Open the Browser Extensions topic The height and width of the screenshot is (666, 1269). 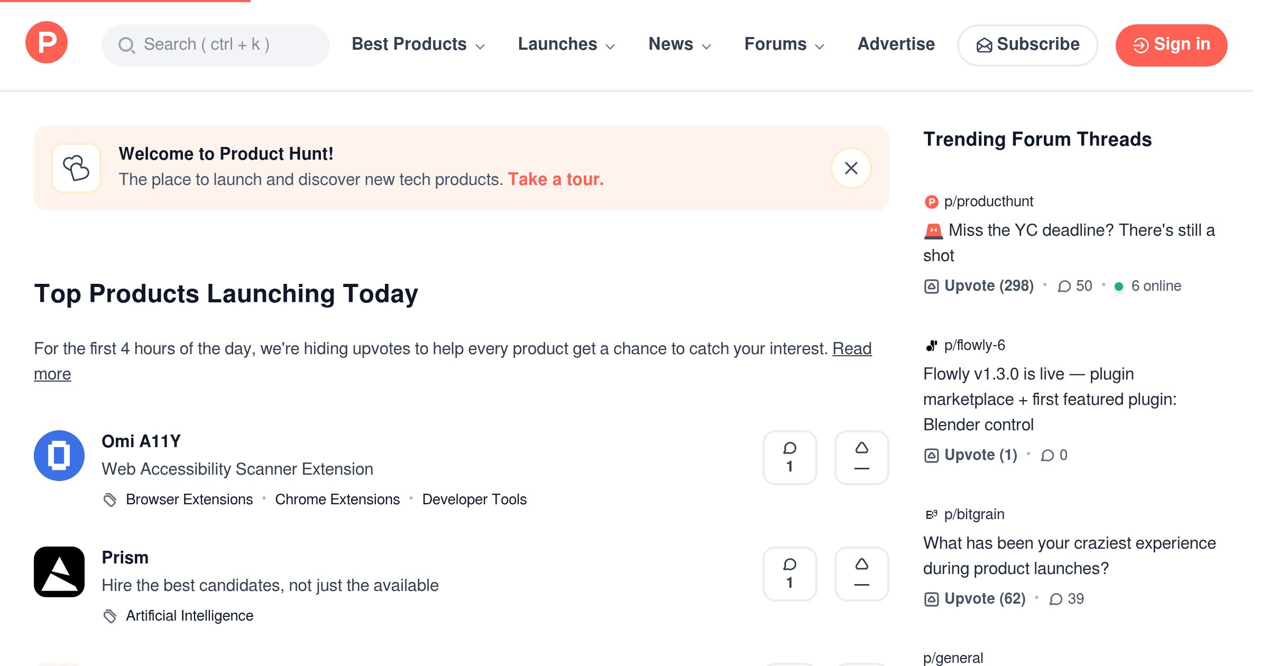[189, 499]
